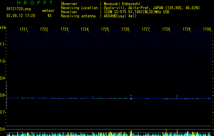
Task: Click the meteor count value 43
Action: pos(49,16)
